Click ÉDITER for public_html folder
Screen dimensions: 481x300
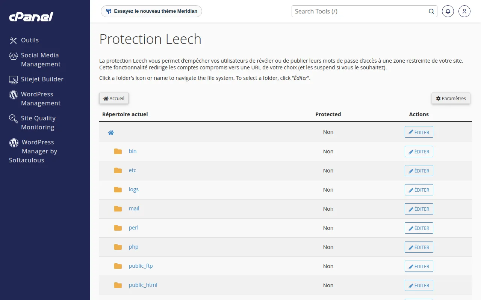[419, 285]
